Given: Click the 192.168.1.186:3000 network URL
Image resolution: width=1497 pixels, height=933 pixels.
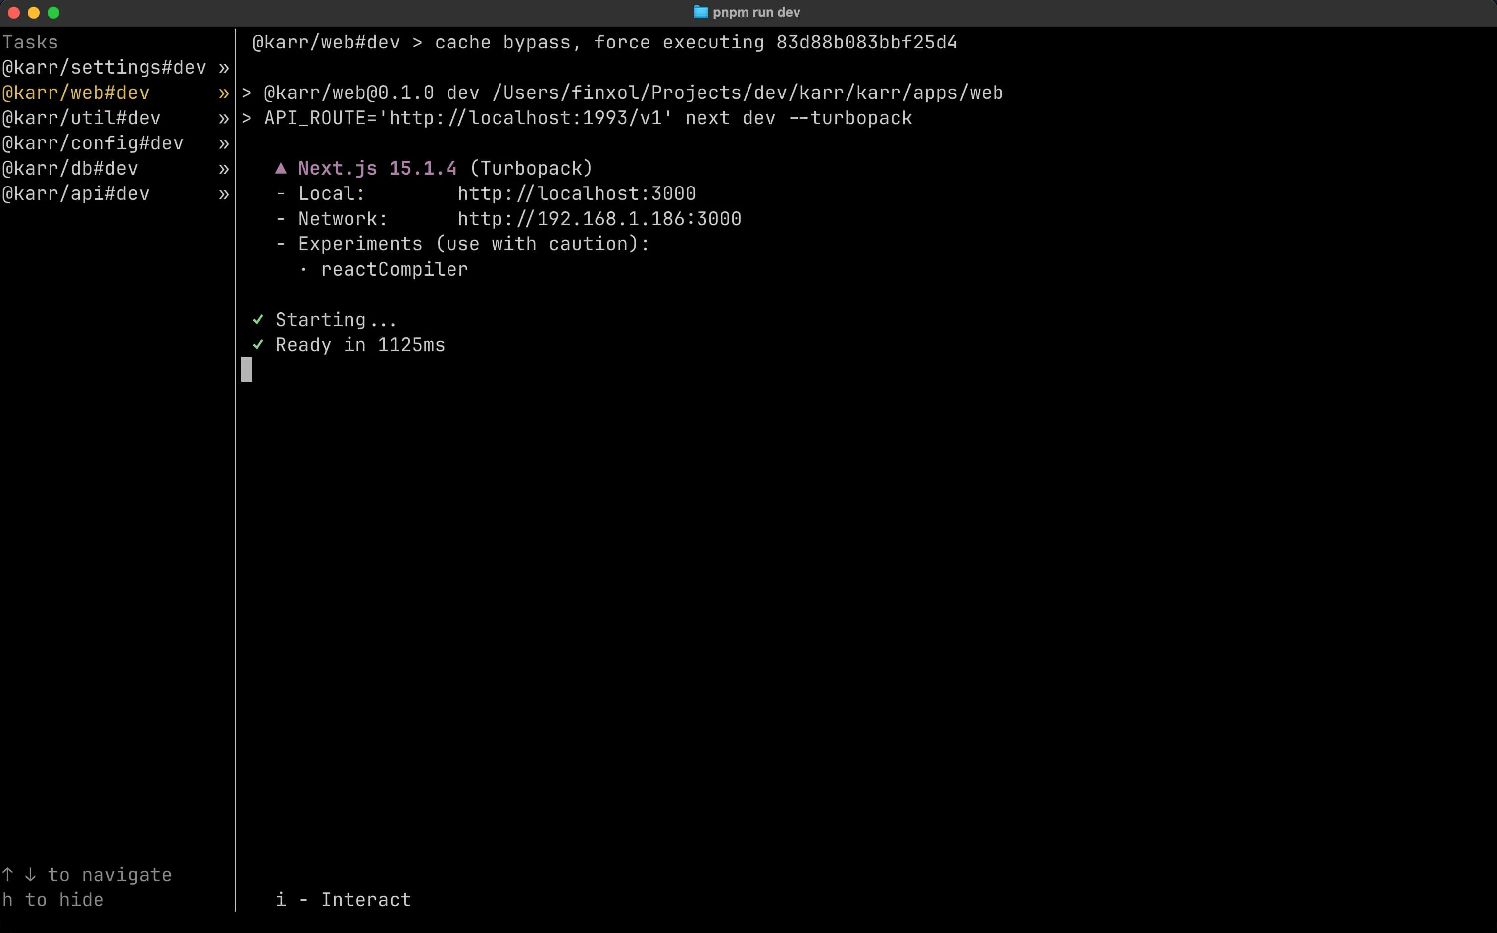Looking at the screenshot, I should [x=598, y=218].
